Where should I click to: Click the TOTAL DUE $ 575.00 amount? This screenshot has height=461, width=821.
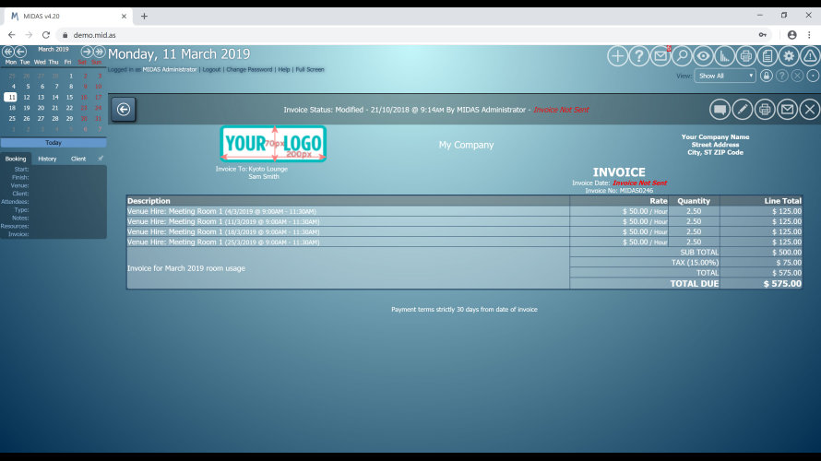(x=782, y=284)
